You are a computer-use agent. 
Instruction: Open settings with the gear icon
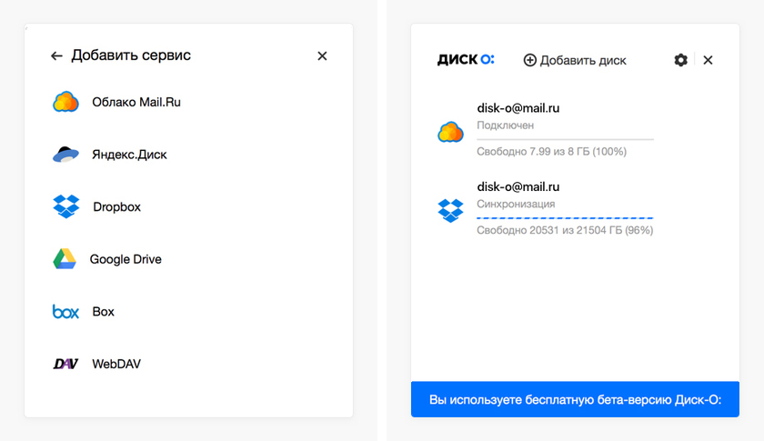[680, 60]
